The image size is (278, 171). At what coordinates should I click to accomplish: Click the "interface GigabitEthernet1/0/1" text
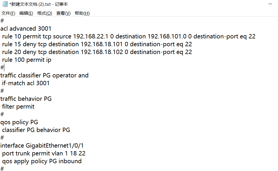click(x=42, y=146)
